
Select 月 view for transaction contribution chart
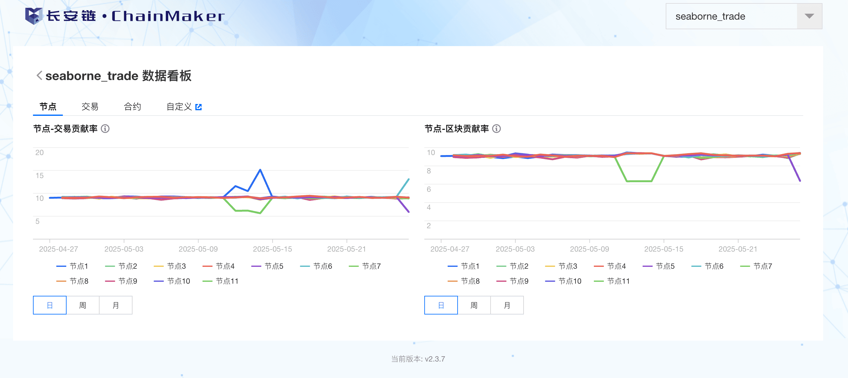click(x=115, y=305)
